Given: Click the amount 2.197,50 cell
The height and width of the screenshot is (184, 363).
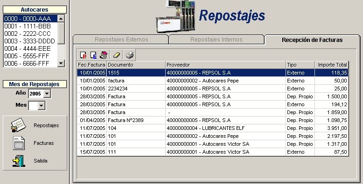Looking at the screenshot, I should (332, 136).
